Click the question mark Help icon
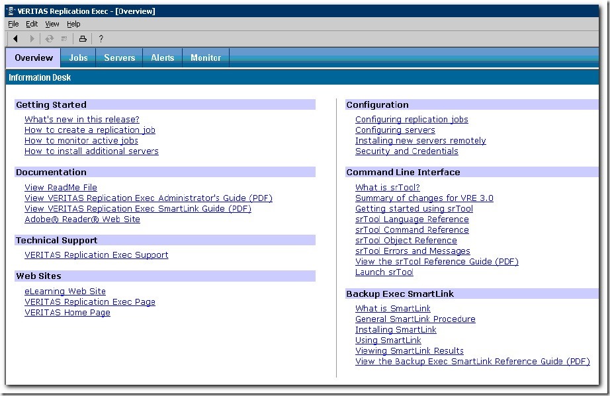The height and width of the screenshot is (396, 610). tap(101, 38)
